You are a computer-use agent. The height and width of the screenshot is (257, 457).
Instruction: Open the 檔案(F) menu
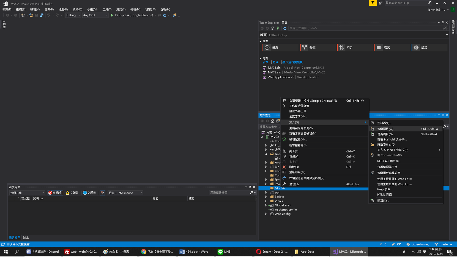(7, 10)
